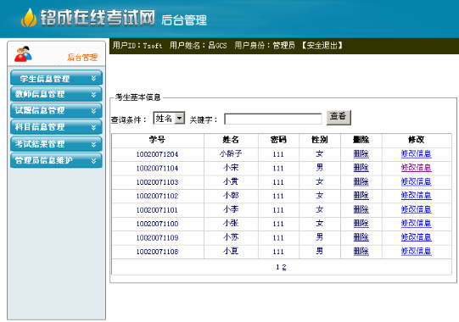Expand chevron on 试题信息管理 menu
The width and height of the screenshot is (459, 322).
pos(93,111)
